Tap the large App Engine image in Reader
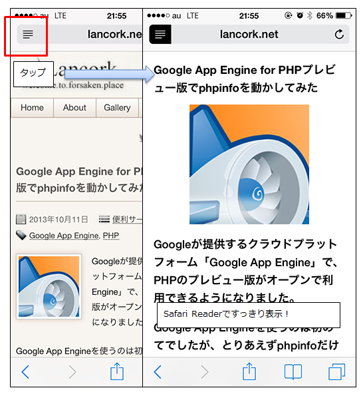 [x=249, y=164]
